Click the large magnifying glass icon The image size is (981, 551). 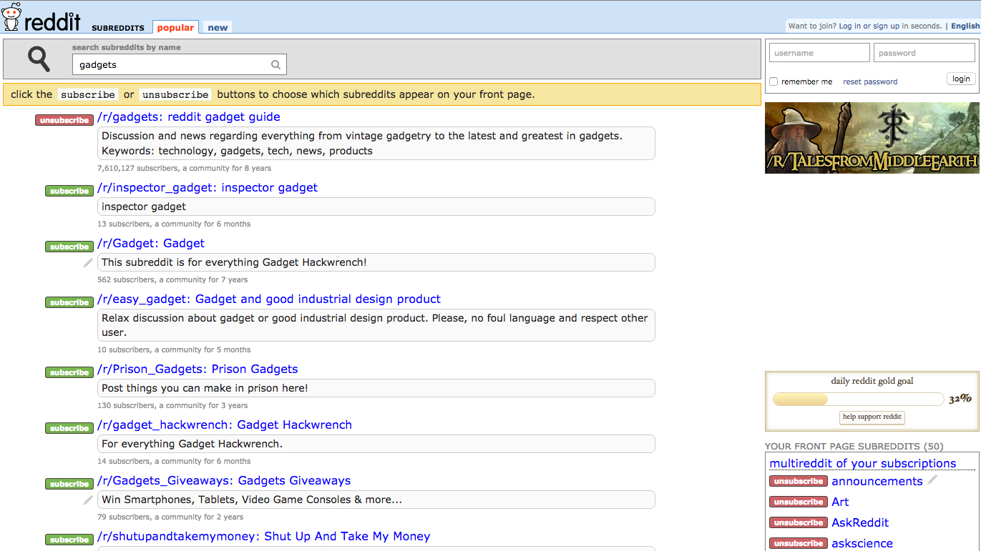tap(39, 59)
